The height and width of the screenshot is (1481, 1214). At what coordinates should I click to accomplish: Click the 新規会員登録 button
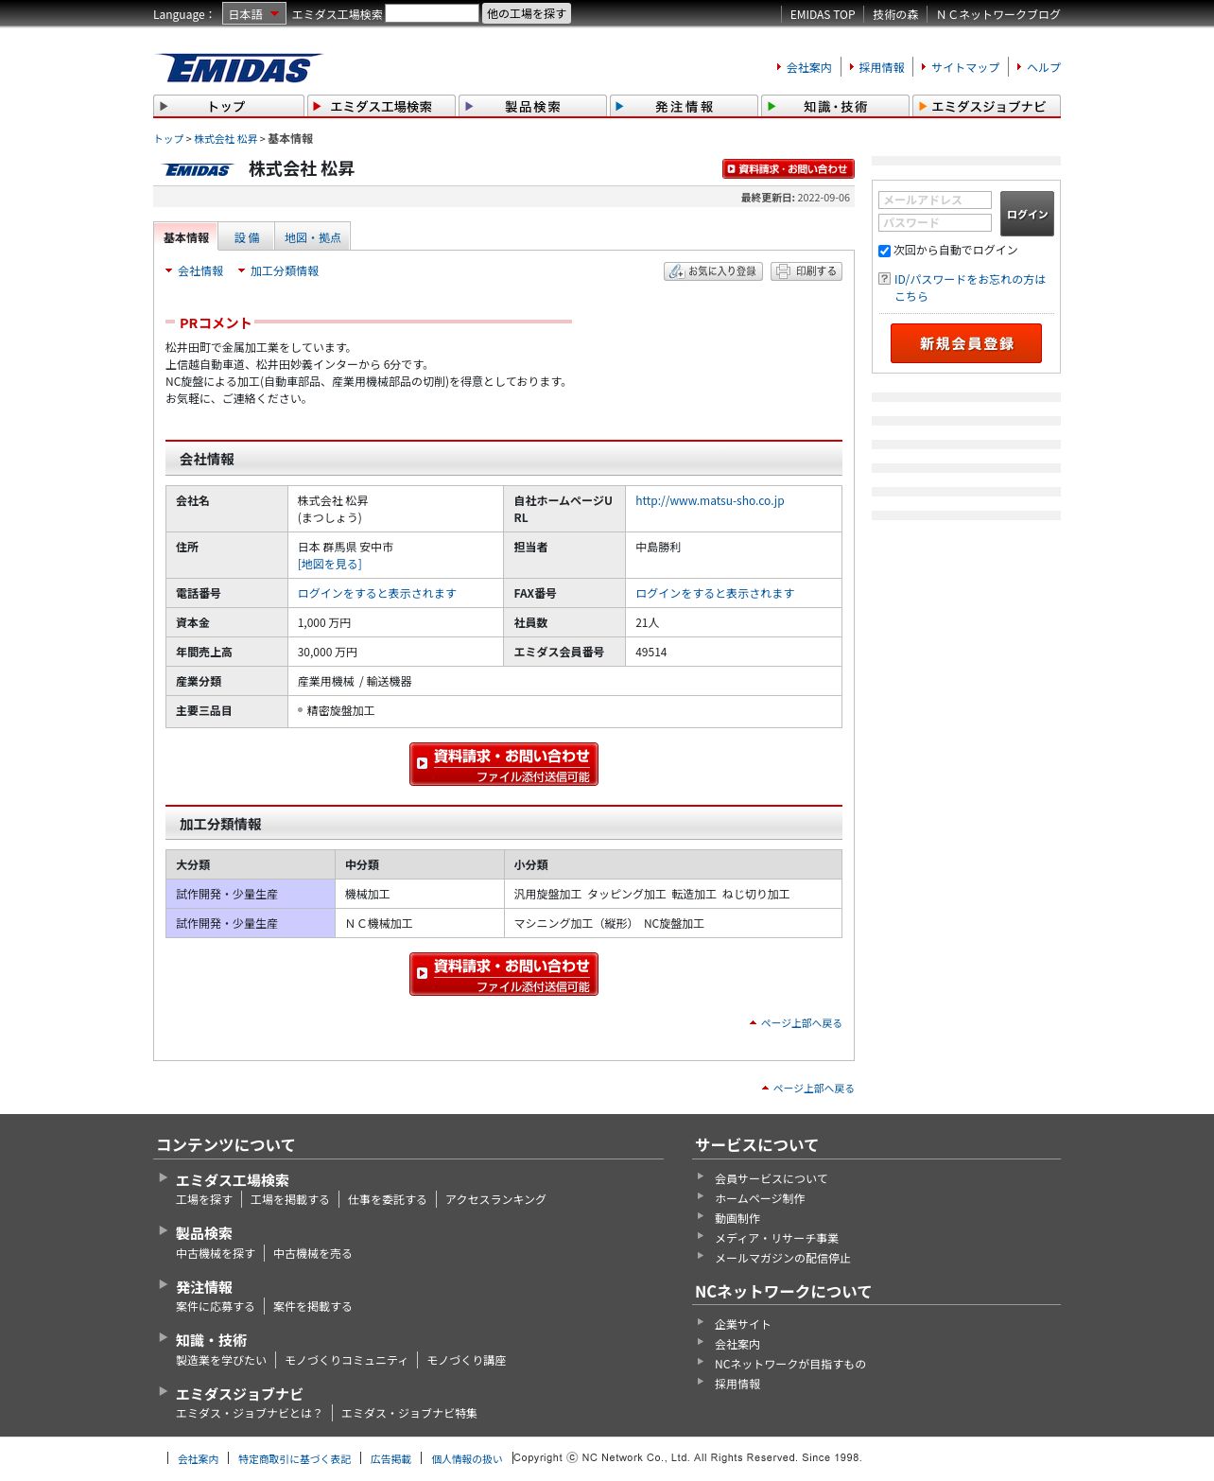click(966, 343)
